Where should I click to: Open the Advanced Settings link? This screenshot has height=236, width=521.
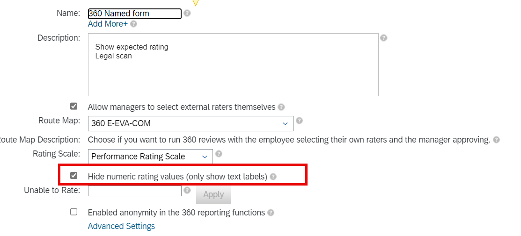[121, 226]
